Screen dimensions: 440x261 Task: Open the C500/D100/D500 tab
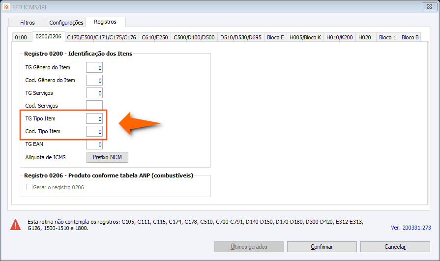(194, 37)
